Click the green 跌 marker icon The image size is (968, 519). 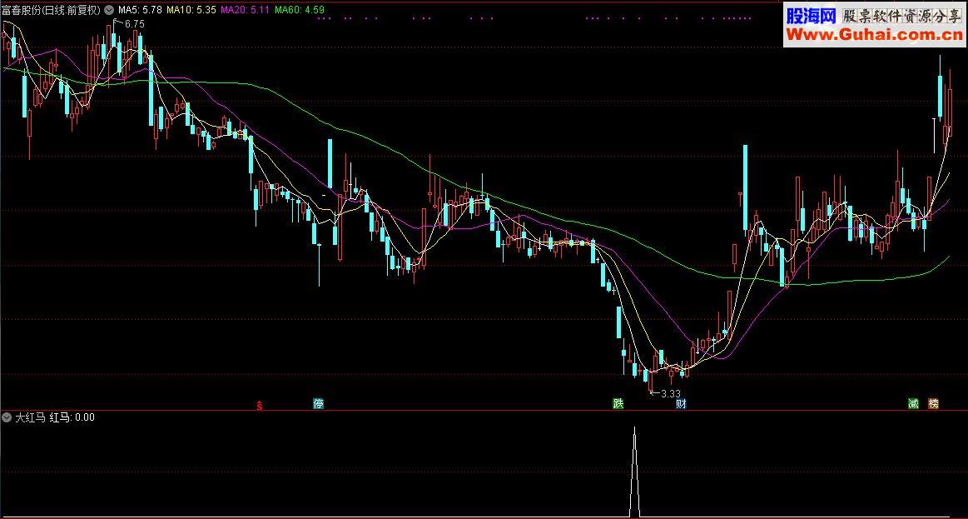[618, 404]
